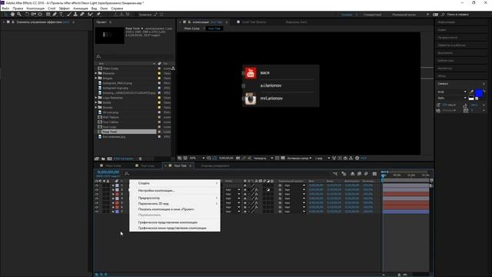The image size is (492, 277).
Task: Take snapshot camera icon in viewer footer
Action: (x=238, y=158)
